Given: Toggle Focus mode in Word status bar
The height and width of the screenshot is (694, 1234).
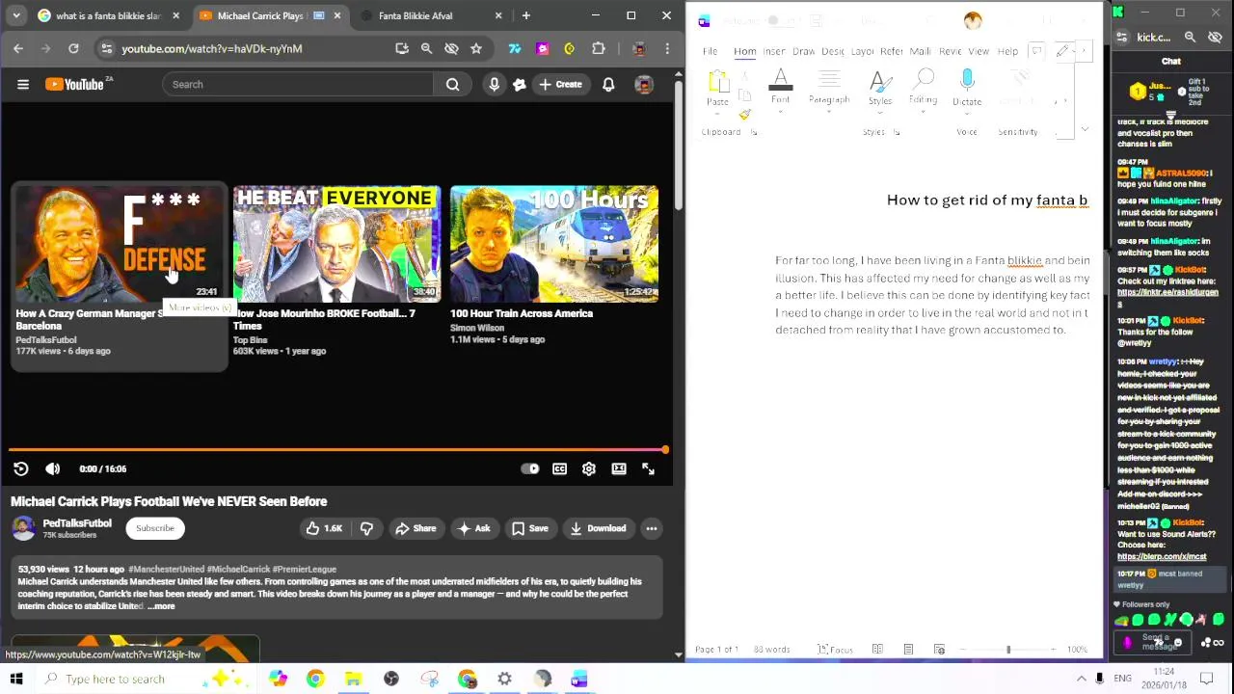Looking at the screenshot, I should pyautogui.click(x=835, y=650).
